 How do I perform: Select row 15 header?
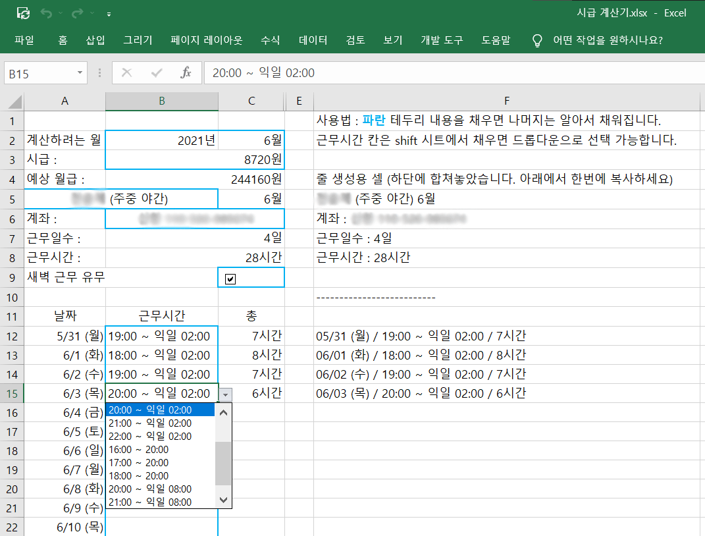click(x=12, y=394)
